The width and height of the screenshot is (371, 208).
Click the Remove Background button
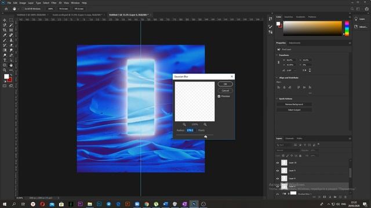click(x=294, y=104)
